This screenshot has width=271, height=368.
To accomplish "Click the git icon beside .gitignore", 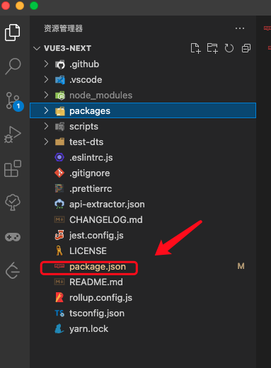I will [59, 173].
